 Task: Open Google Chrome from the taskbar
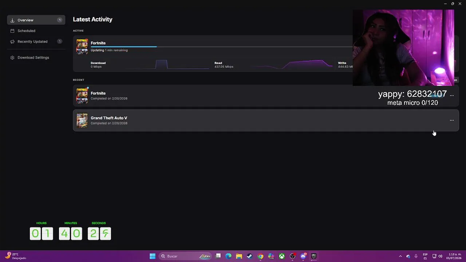point(260,256)
